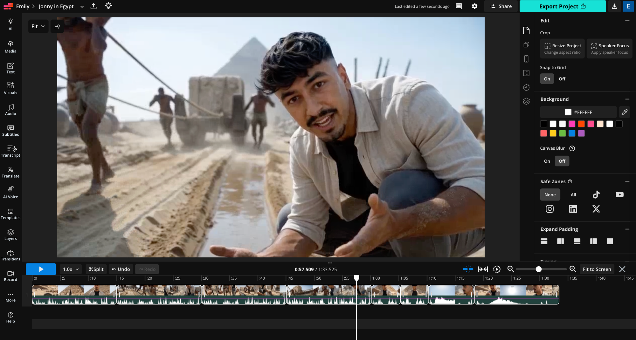Open the Translate sidebar panel
The width and height of the screenshot is (636, 340).
(x=10, y=172)
